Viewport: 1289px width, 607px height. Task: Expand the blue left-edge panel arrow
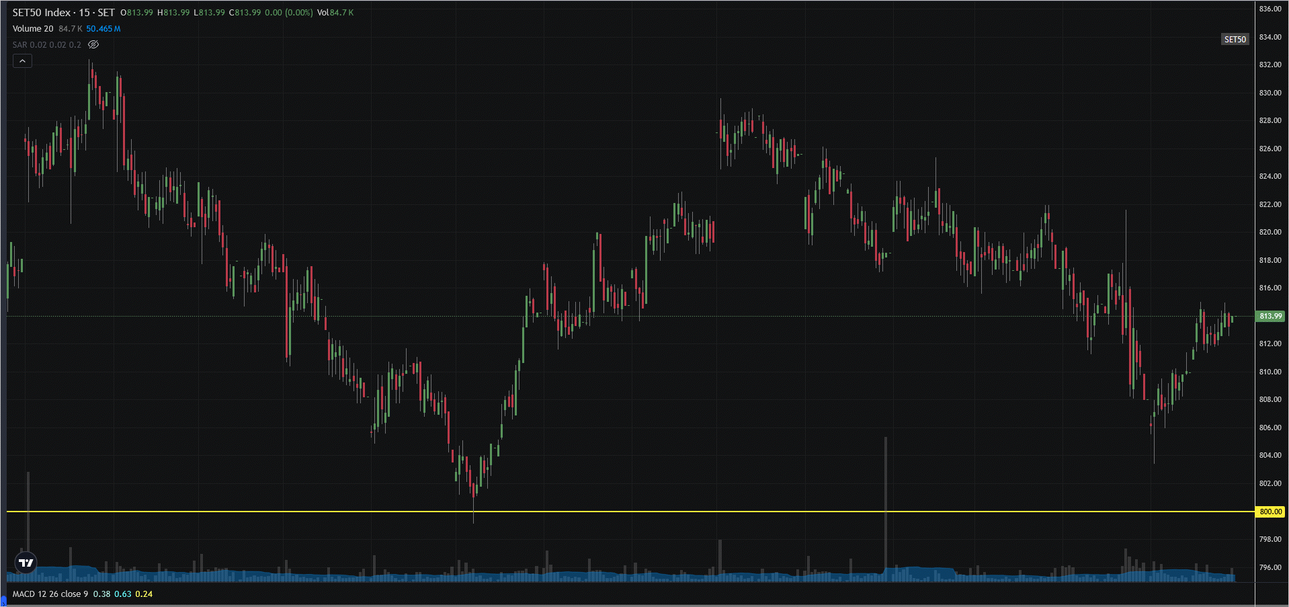(3, 601)
